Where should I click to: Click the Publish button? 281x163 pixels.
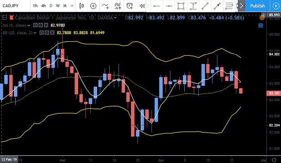[x=257, y=6]
